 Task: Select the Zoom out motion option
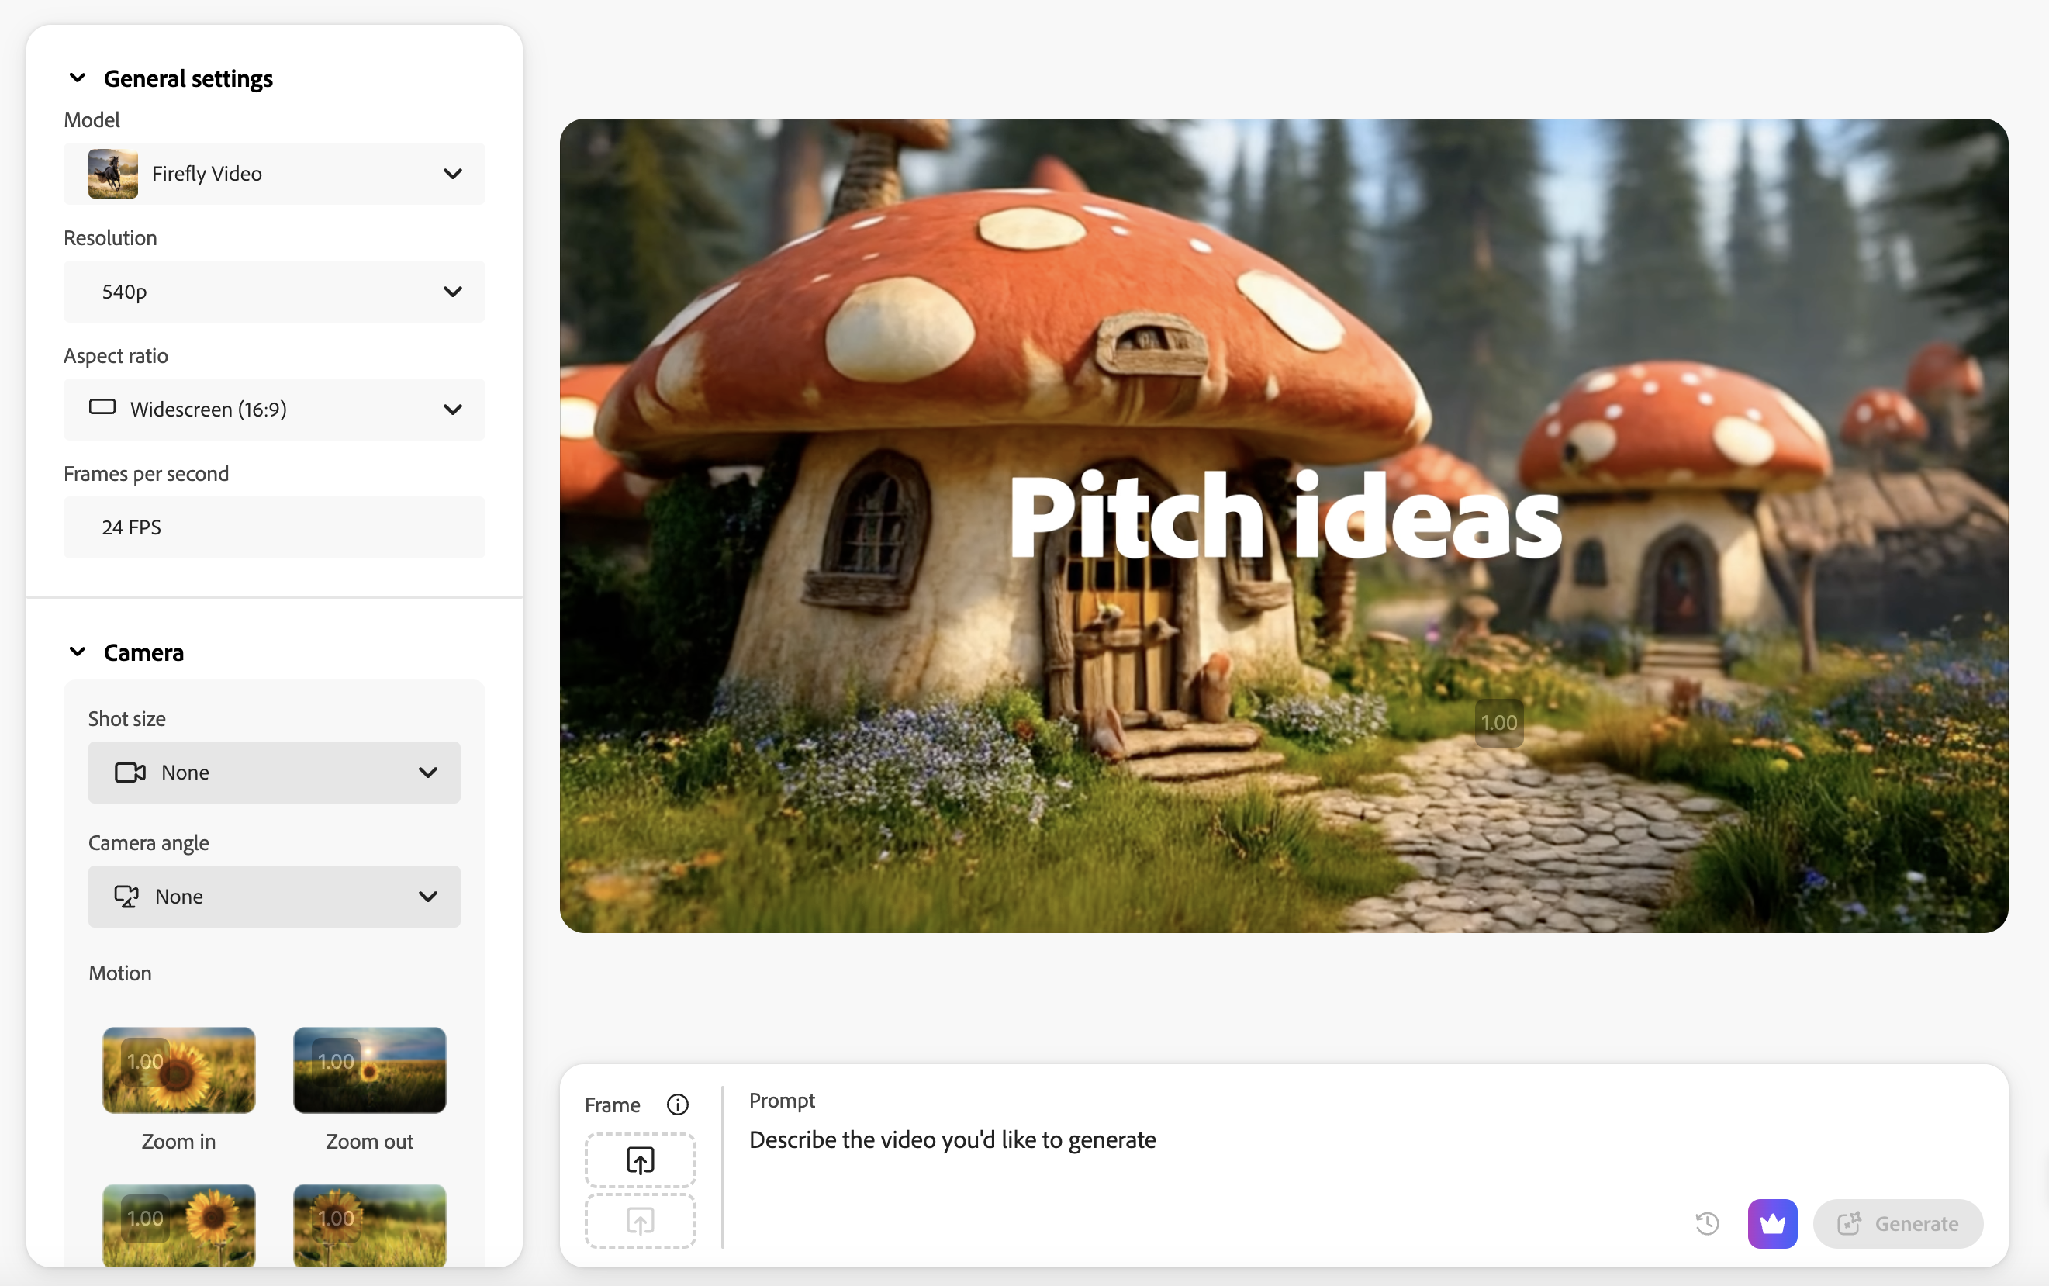(369, 1070)
